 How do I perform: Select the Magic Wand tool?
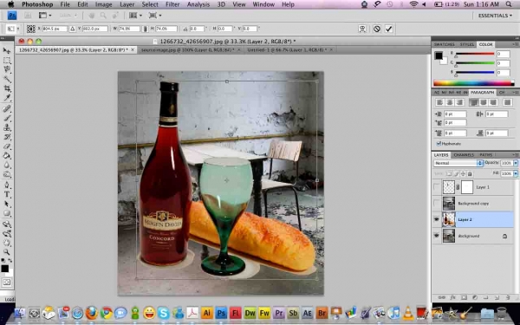(7, 79)
